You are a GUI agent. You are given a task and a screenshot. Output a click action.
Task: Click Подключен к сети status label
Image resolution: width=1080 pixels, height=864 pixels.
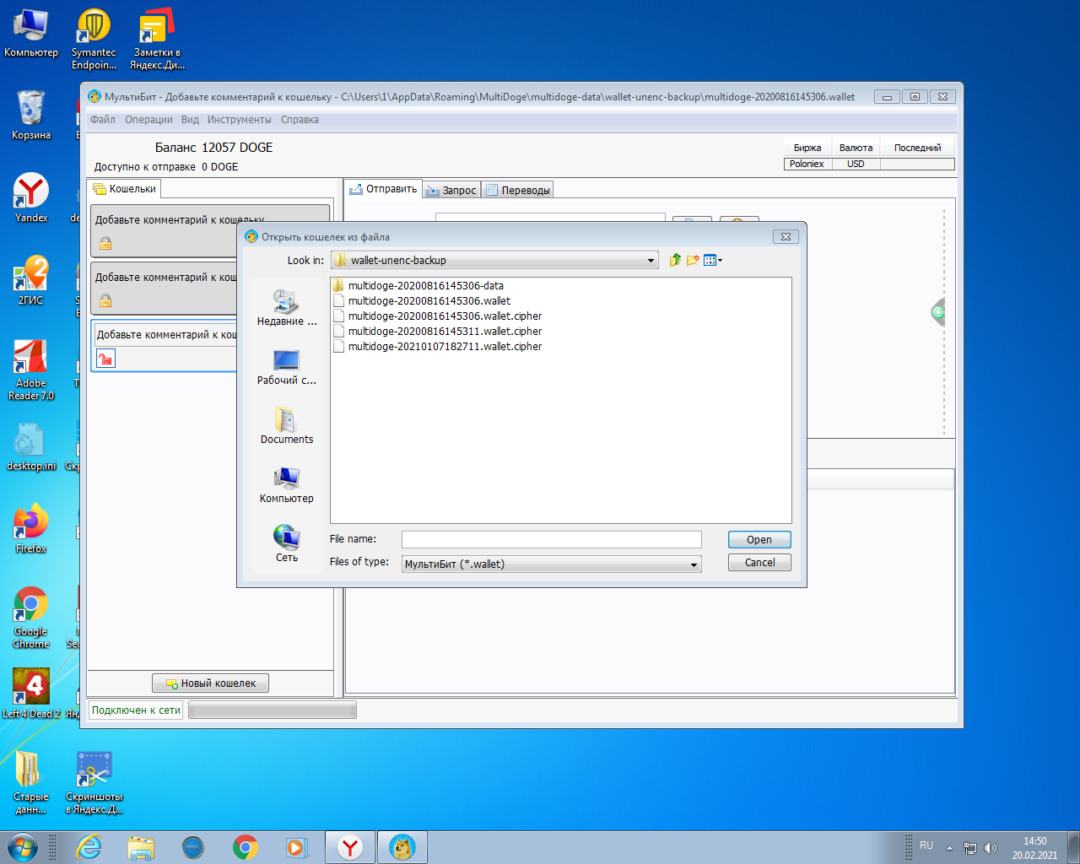[x=136, y=710]
